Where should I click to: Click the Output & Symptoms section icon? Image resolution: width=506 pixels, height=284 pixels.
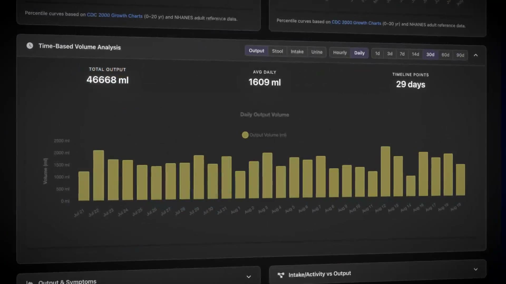30,283
